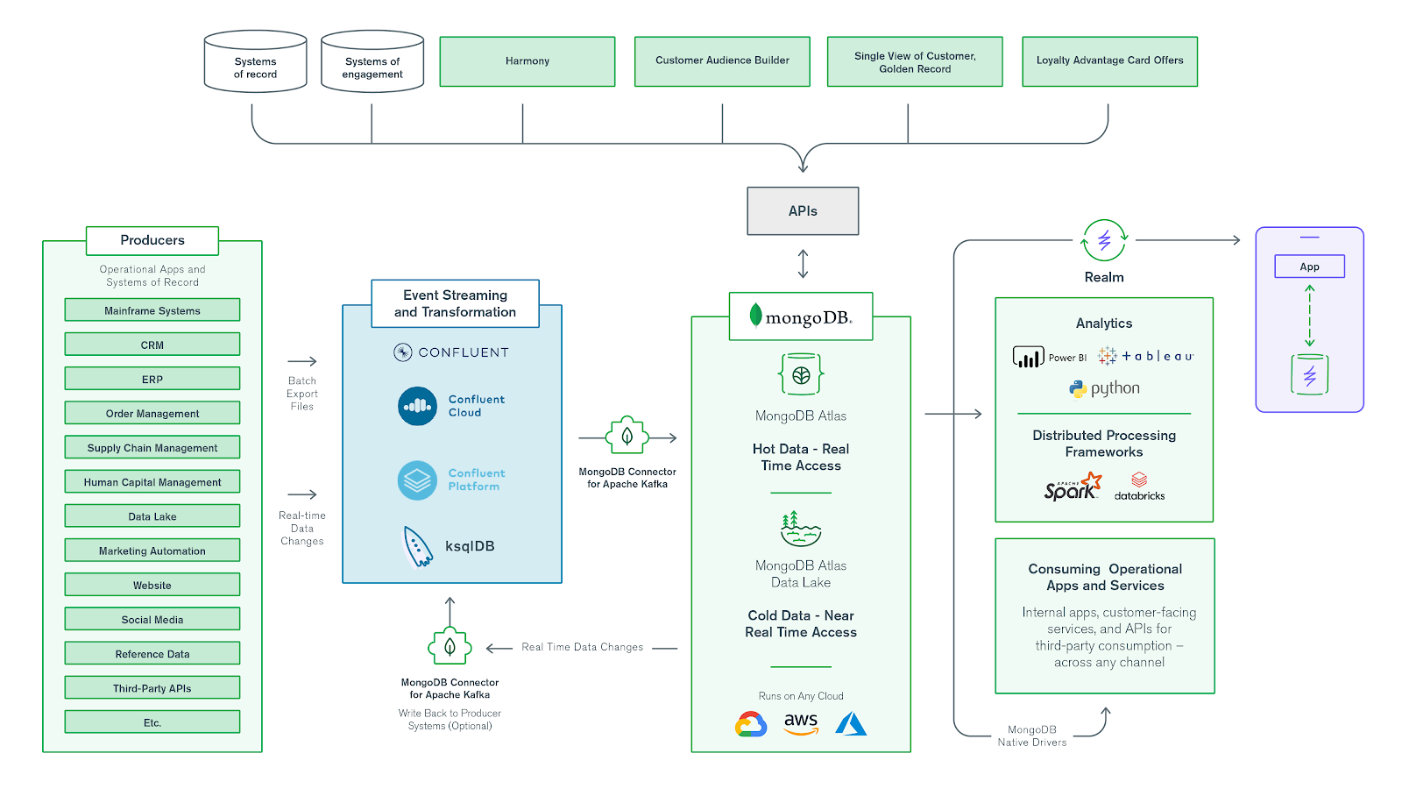This screenshot has height=789, width=1402.
Task: Click the App box in phone
Action: (1310, 267)
